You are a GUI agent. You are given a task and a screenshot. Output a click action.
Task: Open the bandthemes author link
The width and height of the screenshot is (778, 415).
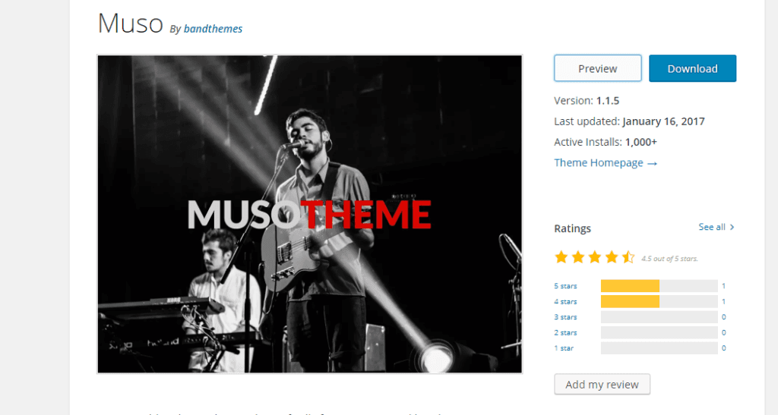[x=213, y=29]
